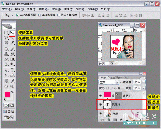Select the History Brush tool
The image size is (161, 129).
coord(12,54)
